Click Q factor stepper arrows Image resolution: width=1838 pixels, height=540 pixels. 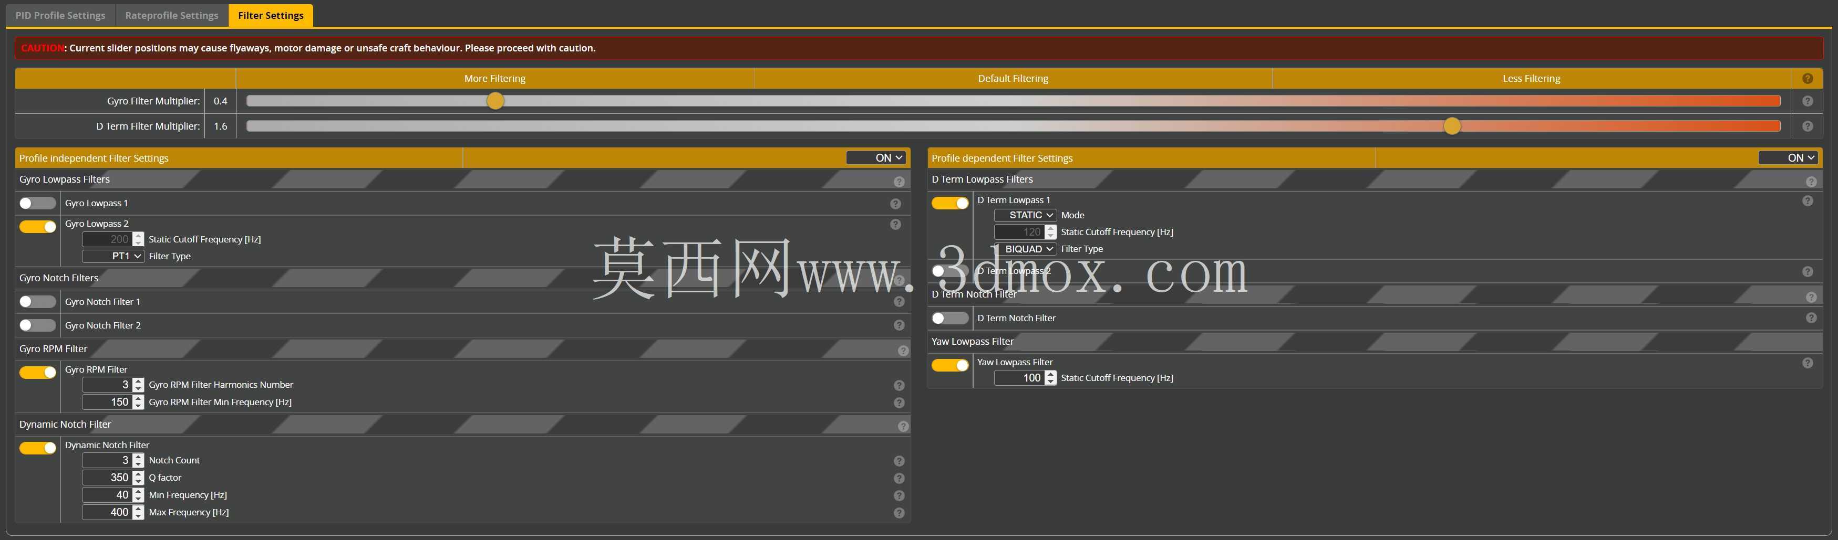click(x=138, y=478)
